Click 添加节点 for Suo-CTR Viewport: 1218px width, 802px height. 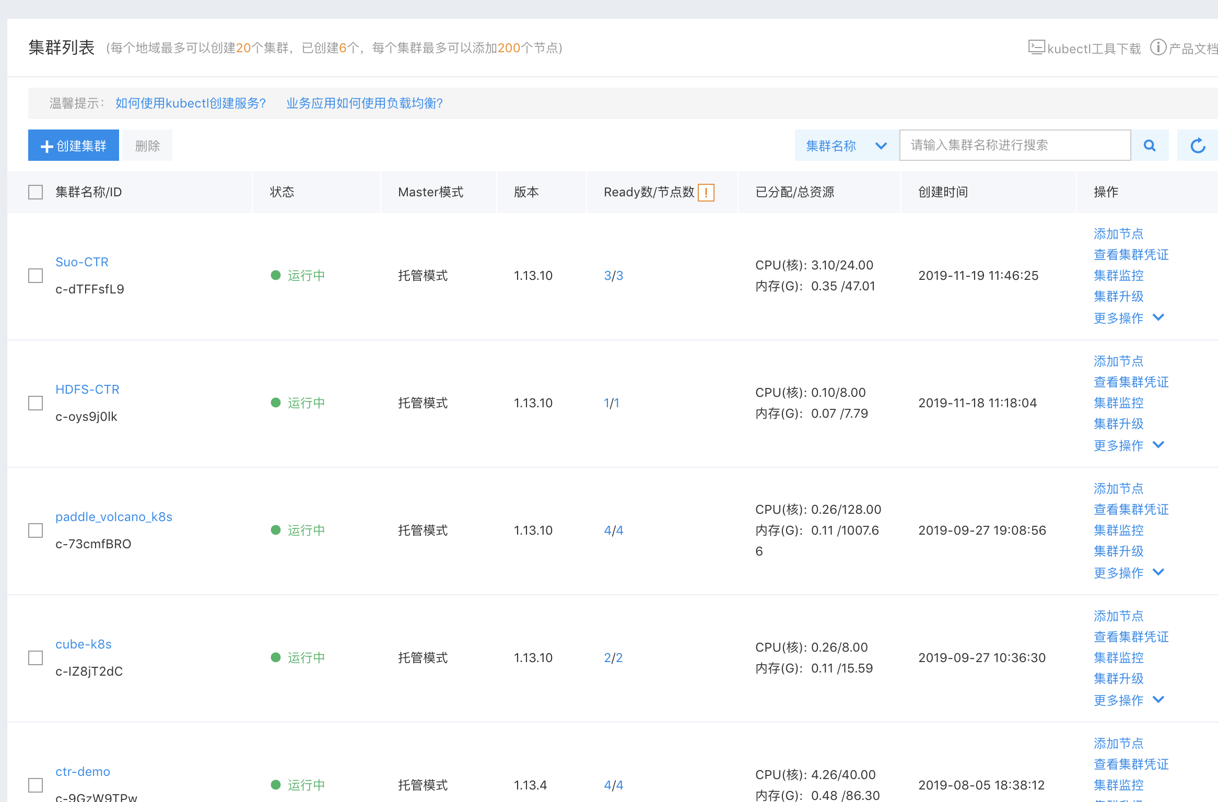(1119, 233)
